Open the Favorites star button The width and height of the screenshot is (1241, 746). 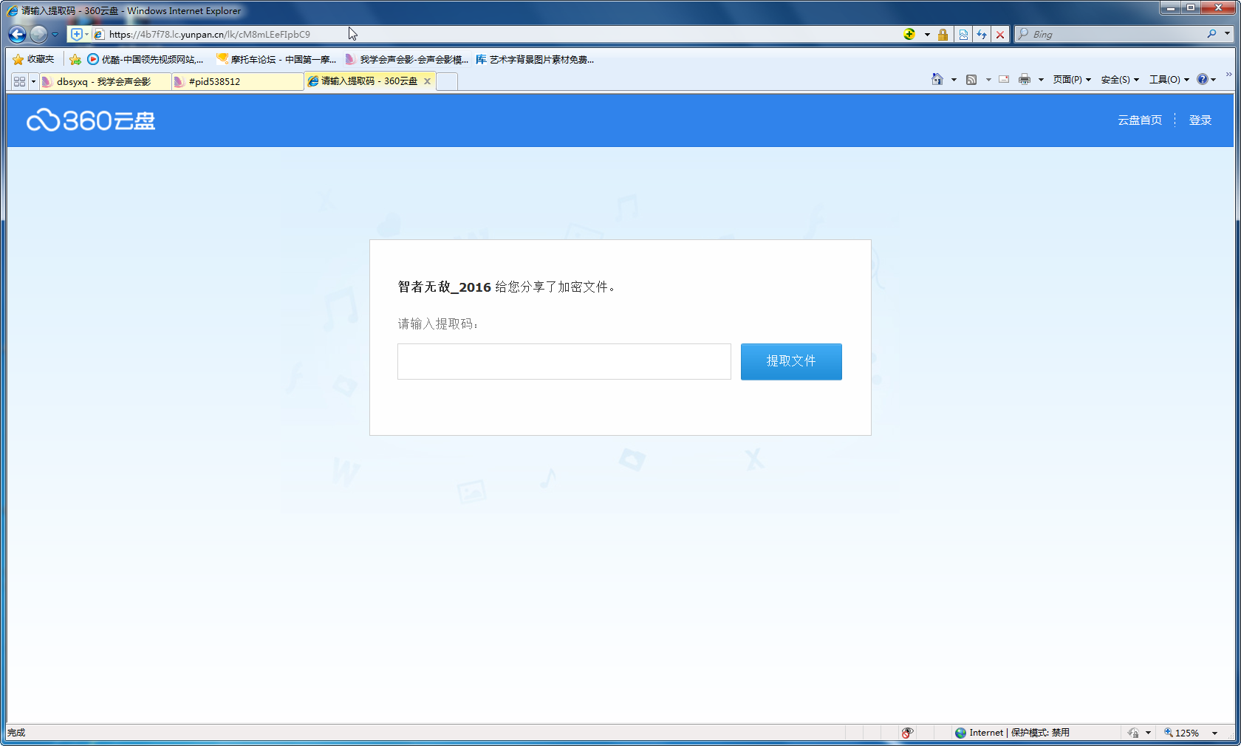pyautogui.click(x=33, y=59)
